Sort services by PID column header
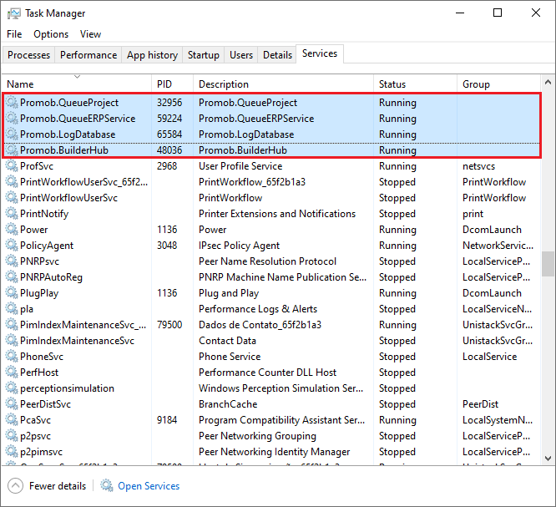 point(172,84)
